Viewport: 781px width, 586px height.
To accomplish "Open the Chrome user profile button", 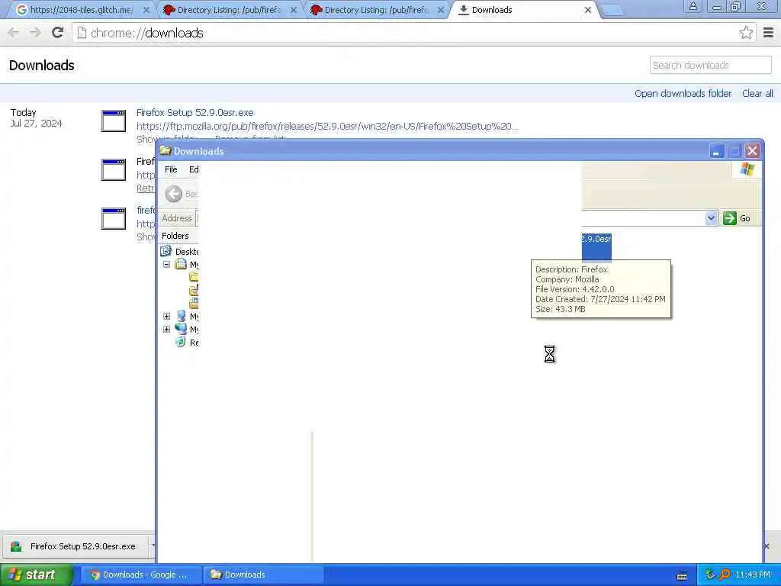I will click(x=693, y=6).
